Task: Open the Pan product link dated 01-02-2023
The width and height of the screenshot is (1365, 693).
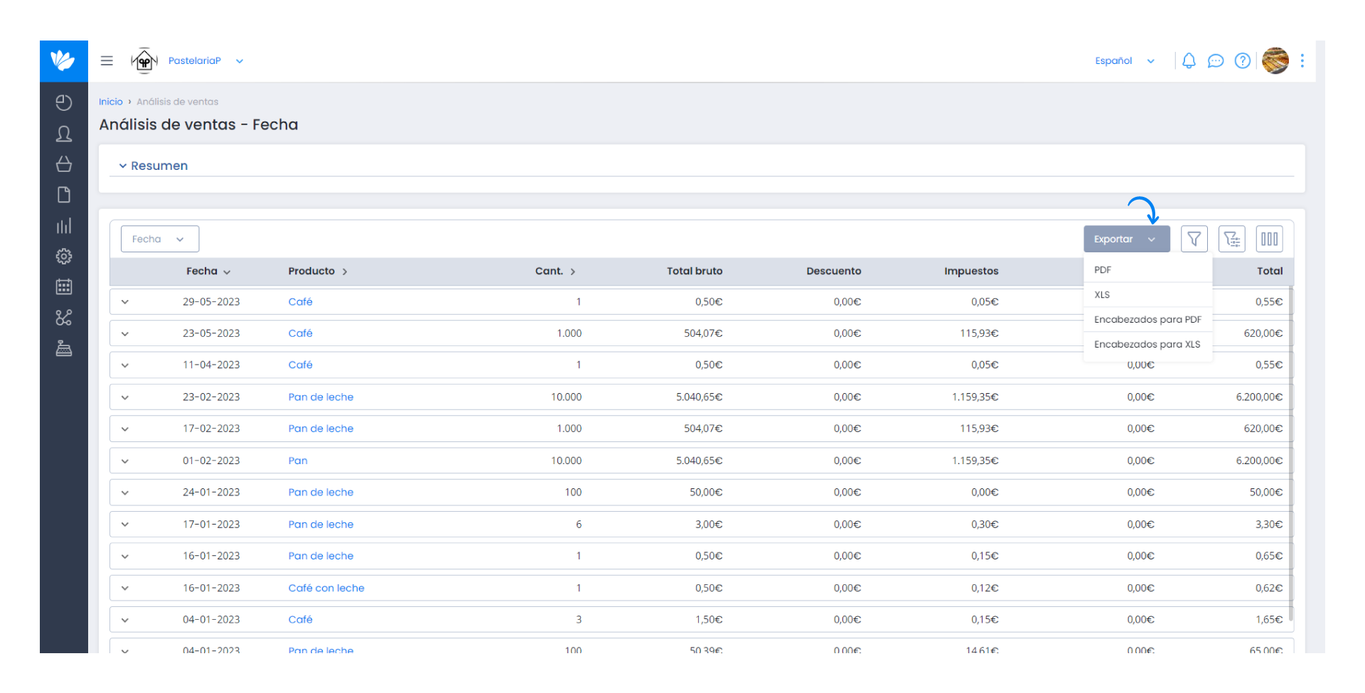Action: click(298, 461)
